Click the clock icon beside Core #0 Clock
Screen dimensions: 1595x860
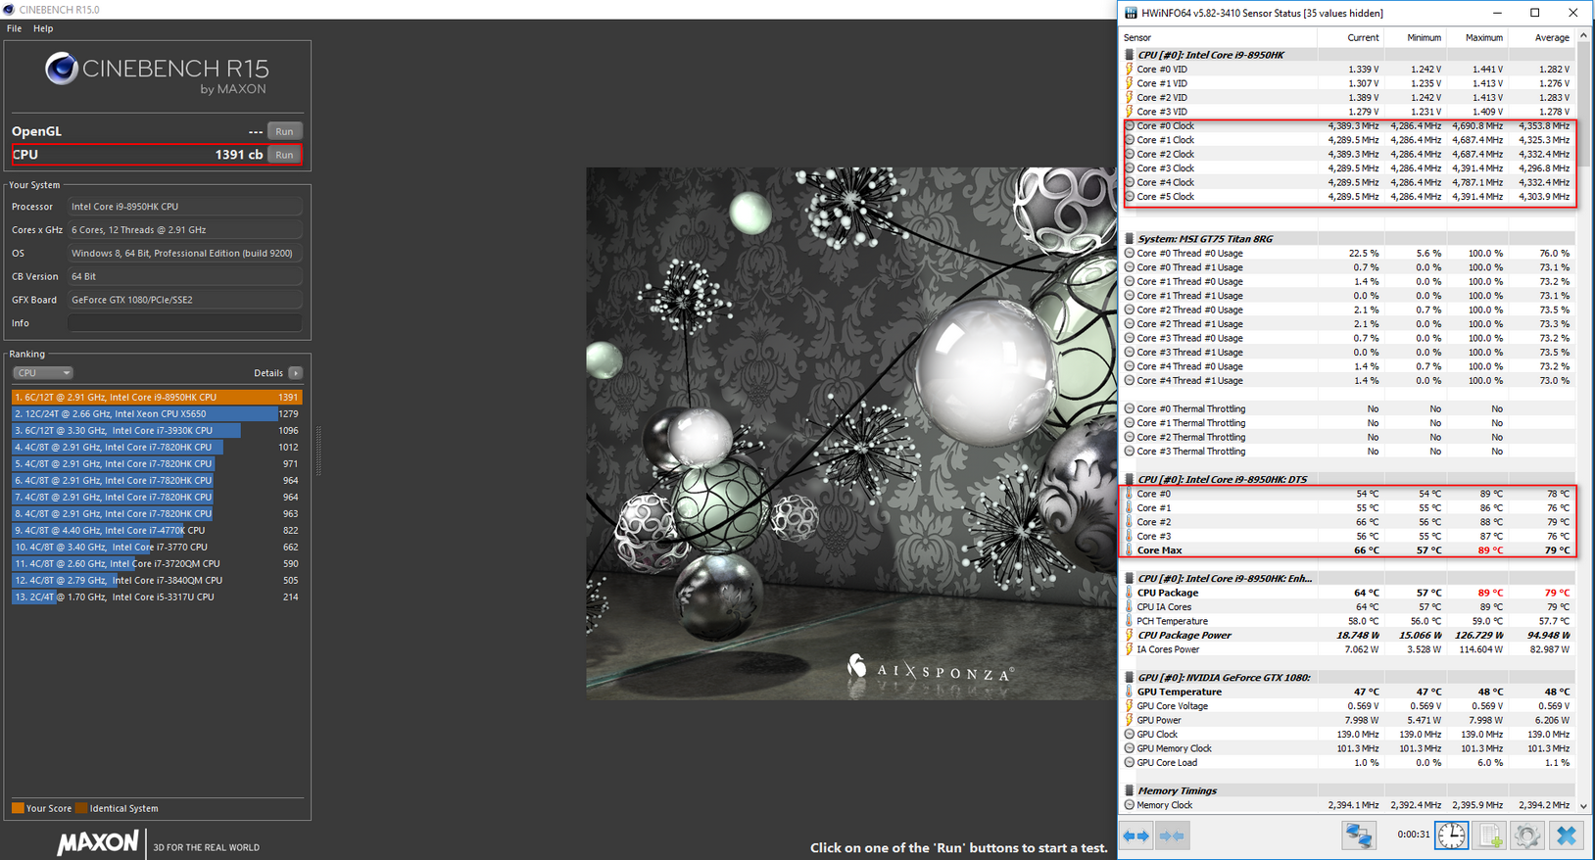point(1129,125)
